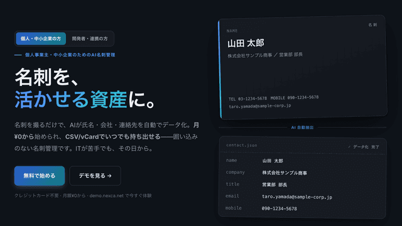The width and height of the screenshot is (402, 226).
Task: Click the 個人事業主・中小企業のためのAI名刺管理 tagline
Action: 70,55
